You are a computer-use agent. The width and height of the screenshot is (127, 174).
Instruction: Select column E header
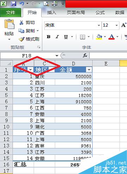(x=106, y=63)
